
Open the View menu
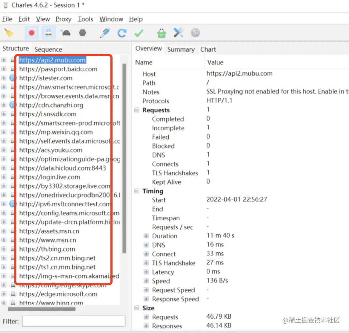point(43,19)
